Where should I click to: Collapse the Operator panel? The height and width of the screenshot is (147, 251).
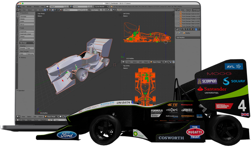tap(17, 91)
